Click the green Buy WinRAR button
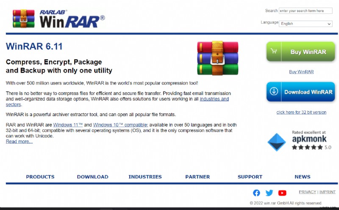The width and height of the screenshot is (339, 210). [x=300, y=52]
